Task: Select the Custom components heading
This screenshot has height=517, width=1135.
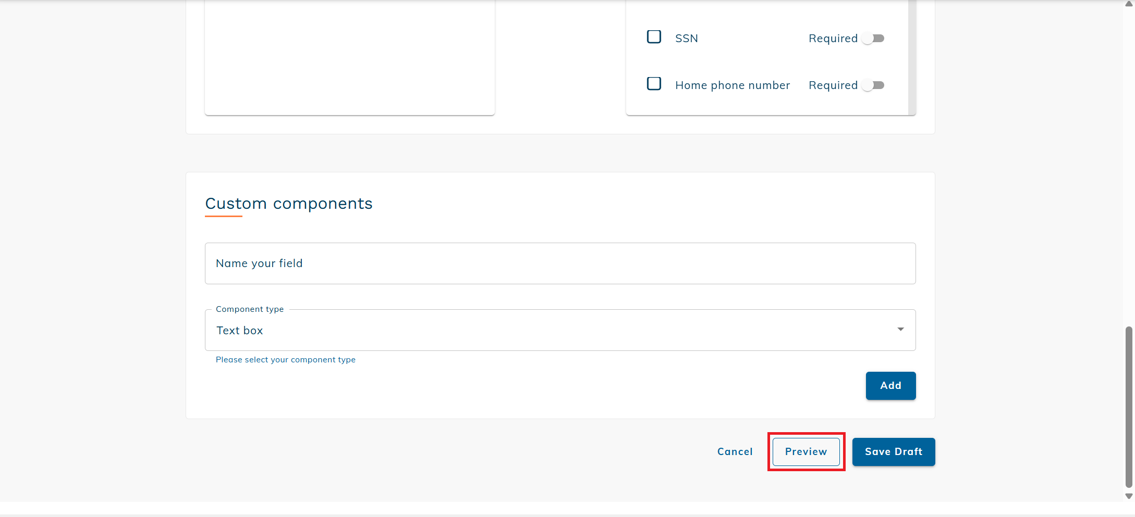Action: click(x=288, y=203)
